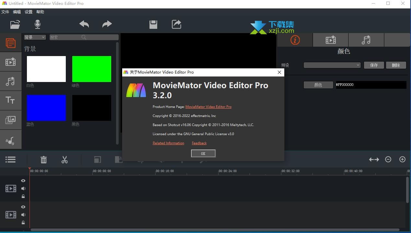Click the background list vertical scrollbar
Image resolution: width=411 pixels, height=233 pixels.
pyautogui.click(x=117, y=93)
